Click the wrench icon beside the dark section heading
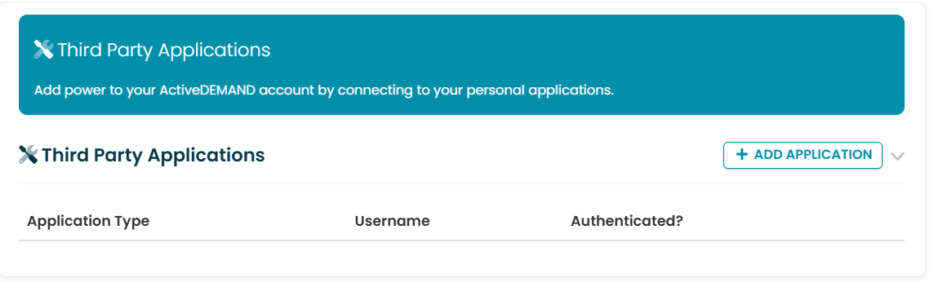This screenshot has width=934, height=300. tap(29, 155)
